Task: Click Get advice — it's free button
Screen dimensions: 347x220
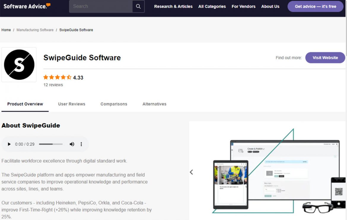Action: [315, 7]
